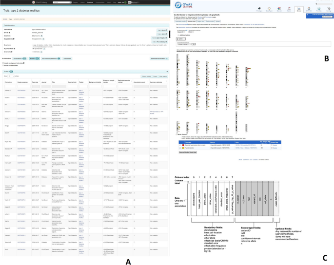The width and height of the screenshot is (334, 265).
Task: Open Phenotypes icon in GWAS Central nav
Action: [259, 9]
